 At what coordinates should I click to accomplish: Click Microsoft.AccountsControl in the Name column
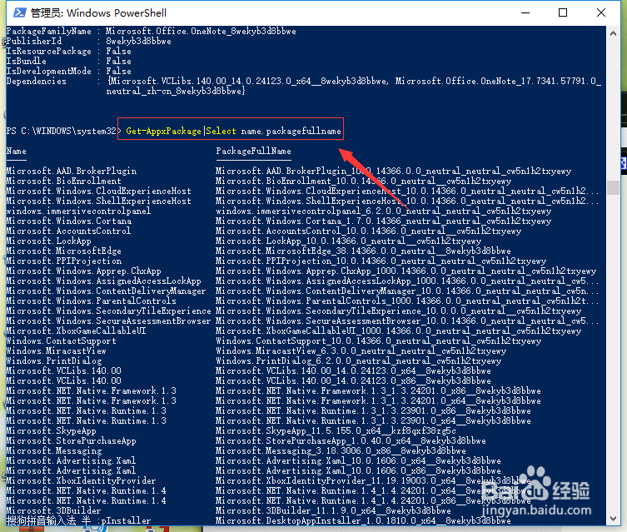point(68,231)
